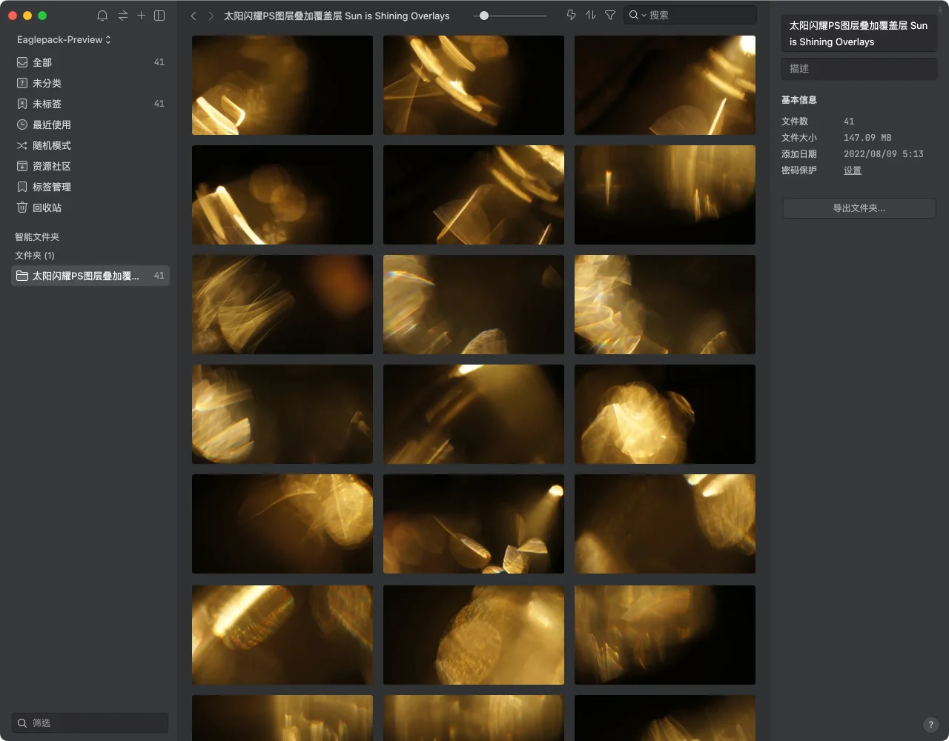Click the 智能文件夹 section header
The image size is (949, 741).
point(37,237)
